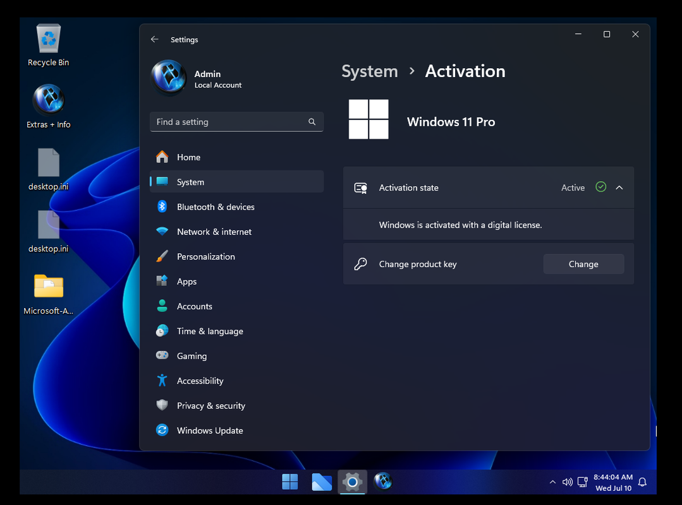Collapse the Activation state section
682x505 pixels.
point(619,187)
